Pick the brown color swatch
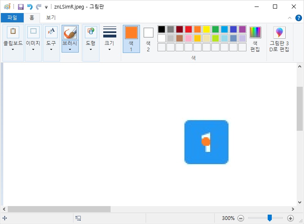Image resolution: width=304 pixels, height=224 pixels. (180, 38)
